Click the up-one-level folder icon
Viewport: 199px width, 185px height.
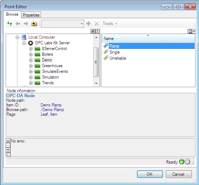click(x=34, y=24)
